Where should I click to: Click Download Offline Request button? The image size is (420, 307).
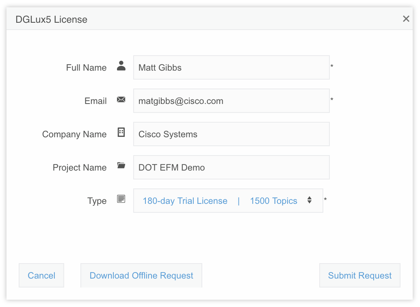tap(141, 275)
